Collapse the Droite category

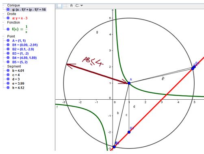[x=3, y=14]
